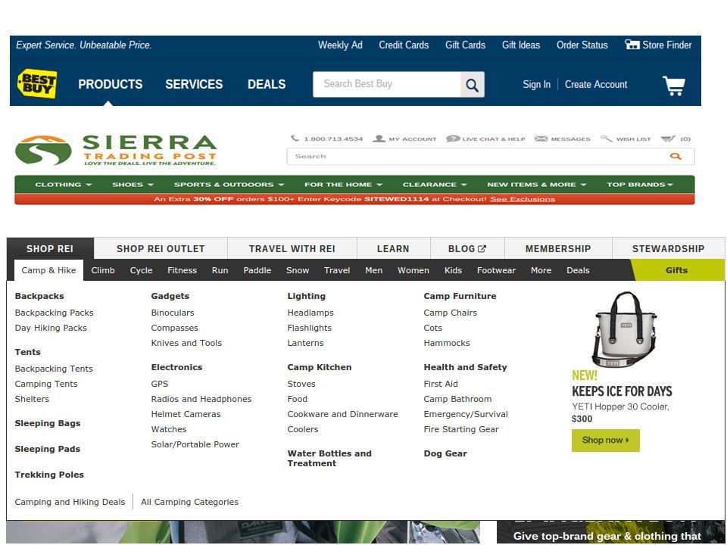Viewport: 727px width, 545px height.
Task: Open the REI Membership tab
Action: pos(558,249)
